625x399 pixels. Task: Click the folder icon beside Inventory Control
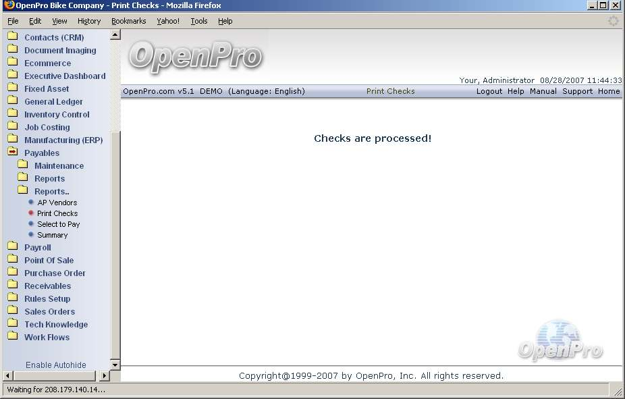[12, 114]
